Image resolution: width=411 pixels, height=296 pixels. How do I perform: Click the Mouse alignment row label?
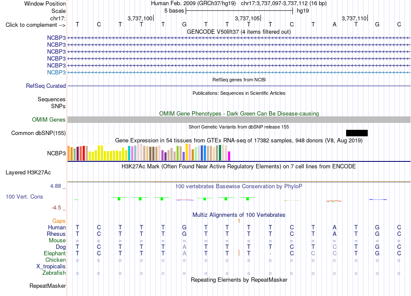click(58, 241)
